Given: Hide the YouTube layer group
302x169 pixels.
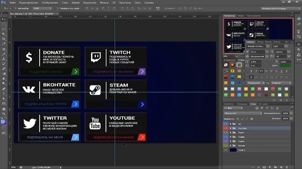Looking at the screenshot, I should [x=226, y=128].
